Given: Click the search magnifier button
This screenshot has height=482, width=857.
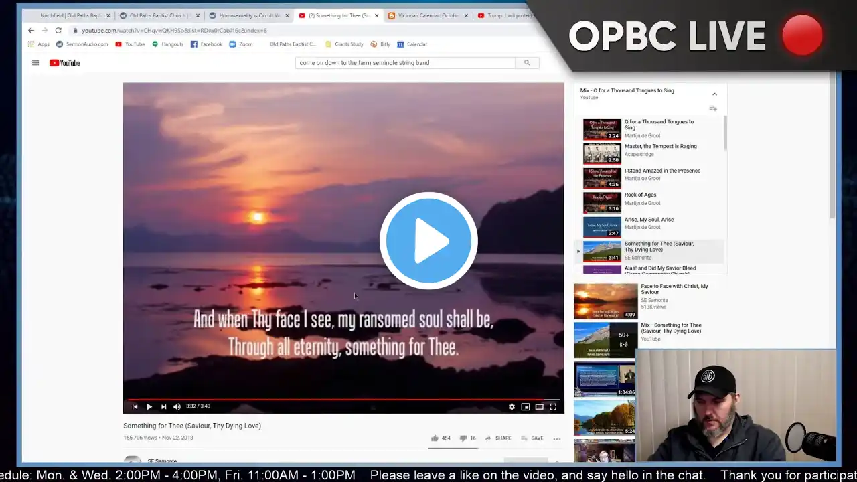Looking at the screenshot, I should [x=527, y=63].
